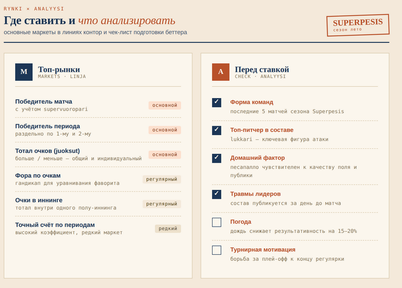The height and width of the screenshot is (288, 402).
Task: Select Точный счёт по периодам title
Action: pyautogui.click(x=55, y=225)
